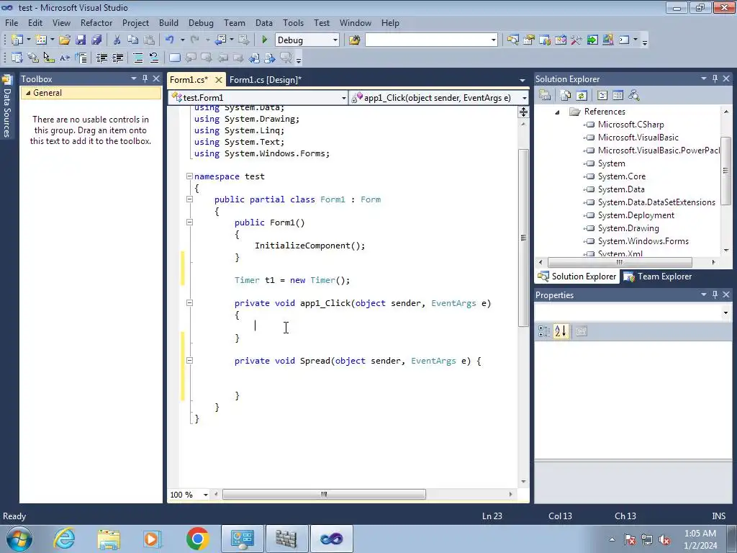Select the System.Drawing reference
Viewport: 737px width, 553px height.
click(628, 228)
